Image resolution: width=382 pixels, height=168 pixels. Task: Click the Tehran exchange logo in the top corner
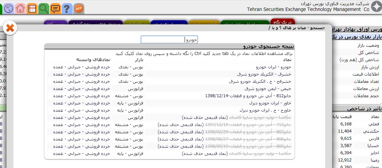(x=376, y=6)
